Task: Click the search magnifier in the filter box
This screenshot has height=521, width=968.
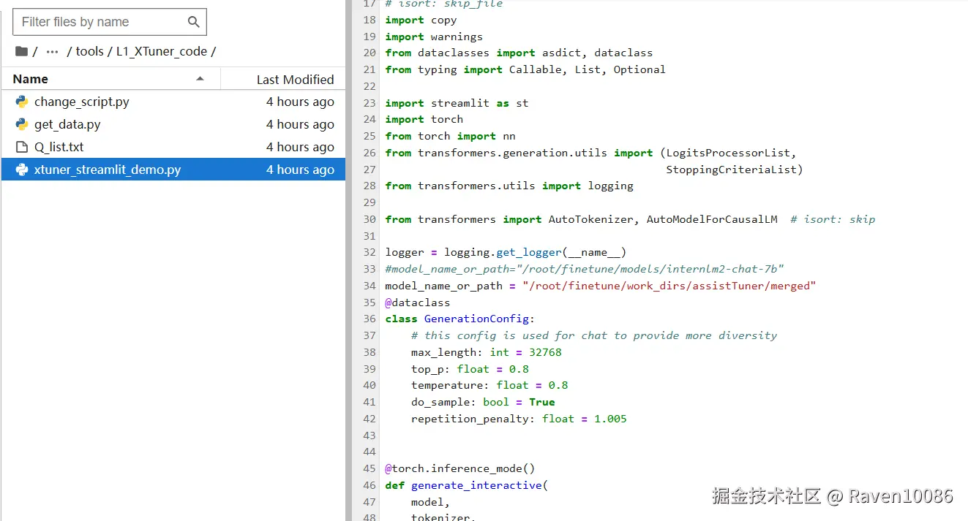Action: 193,22
